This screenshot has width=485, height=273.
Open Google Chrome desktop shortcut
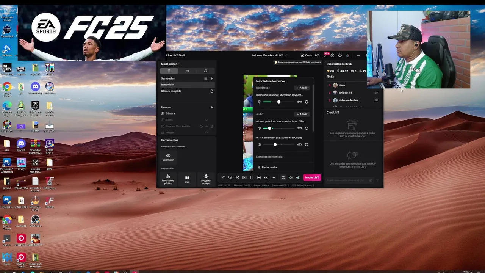click(x=7, y=89)
